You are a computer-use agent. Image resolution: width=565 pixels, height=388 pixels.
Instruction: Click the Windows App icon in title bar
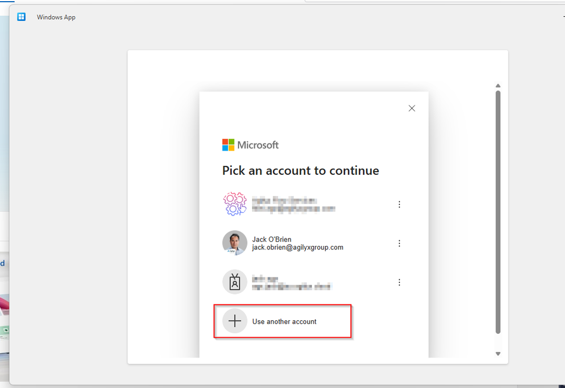point(21,17)
